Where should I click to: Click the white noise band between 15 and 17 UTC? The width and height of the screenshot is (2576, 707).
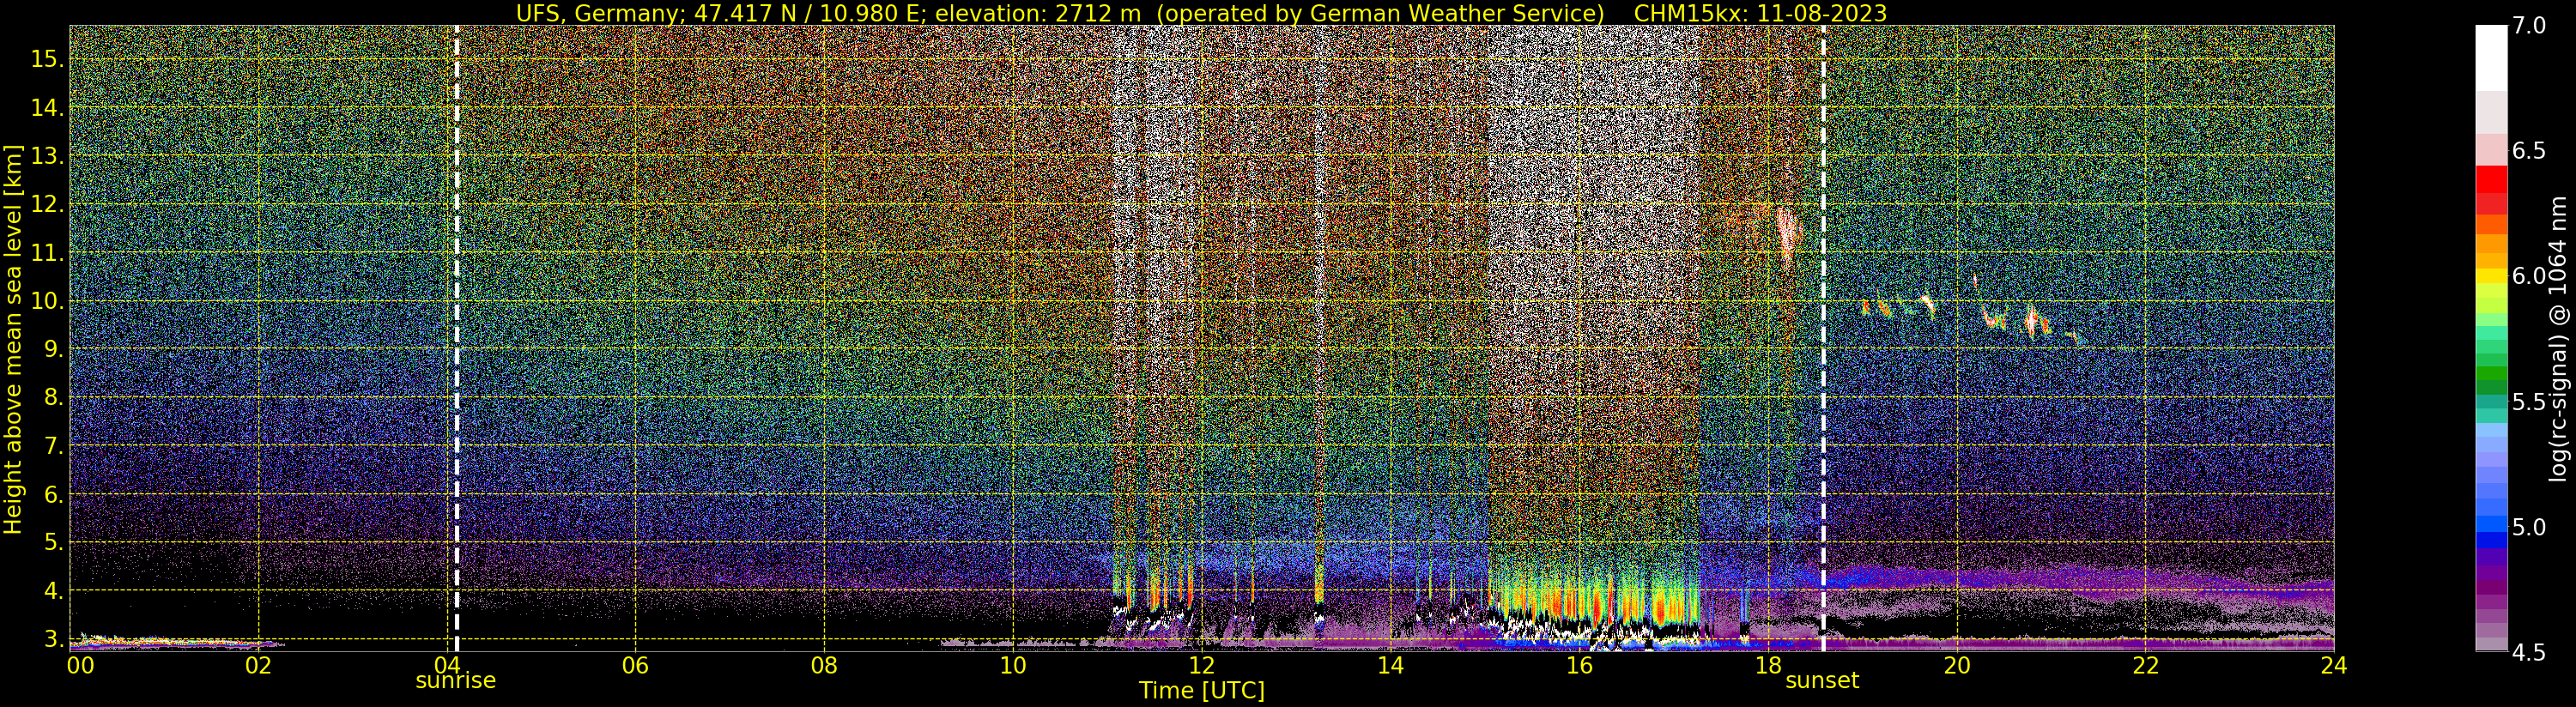click(x=1592, y=200)
